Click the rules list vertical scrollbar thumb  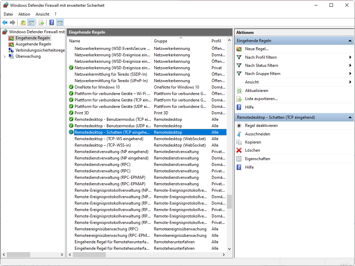click(230, 202)
